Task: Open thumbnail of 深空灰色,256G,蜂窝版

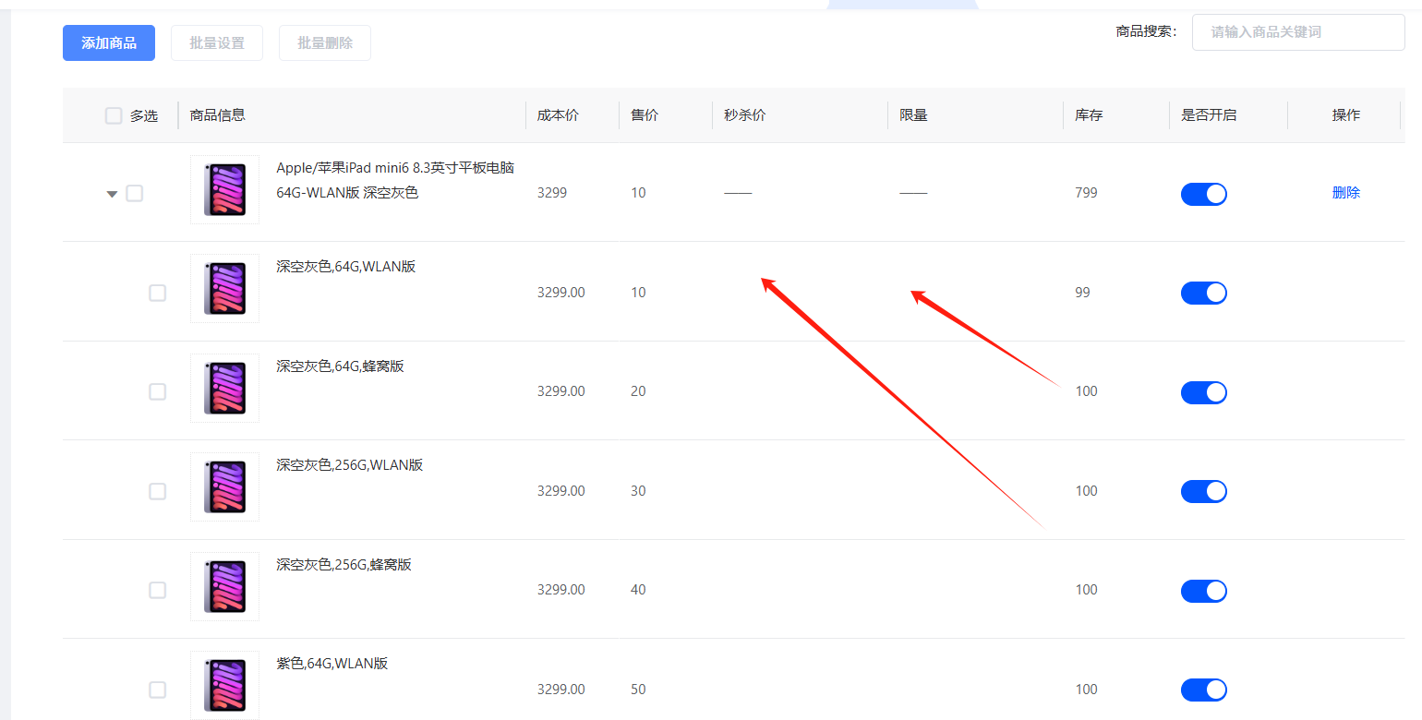Action: 224,586
